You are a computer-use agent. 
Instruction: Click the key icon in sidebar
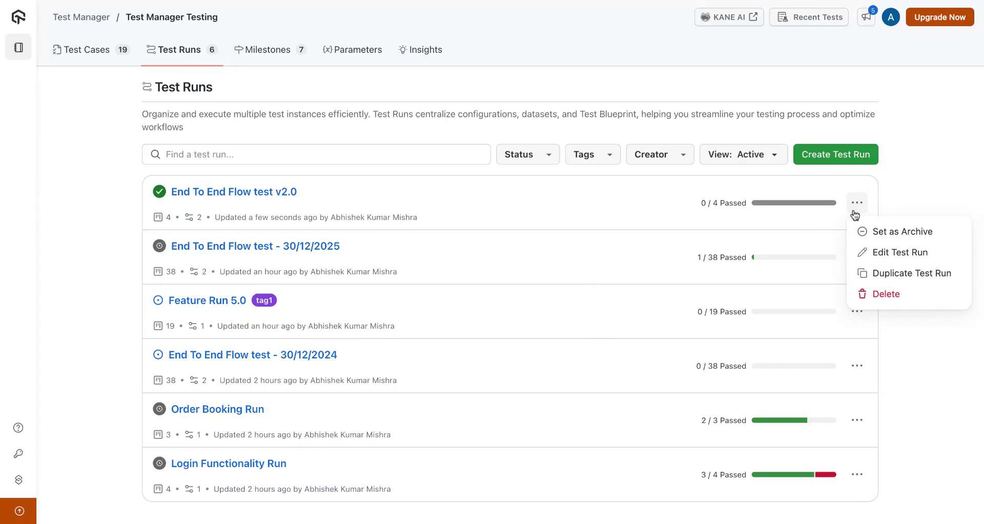pos(18,454)
